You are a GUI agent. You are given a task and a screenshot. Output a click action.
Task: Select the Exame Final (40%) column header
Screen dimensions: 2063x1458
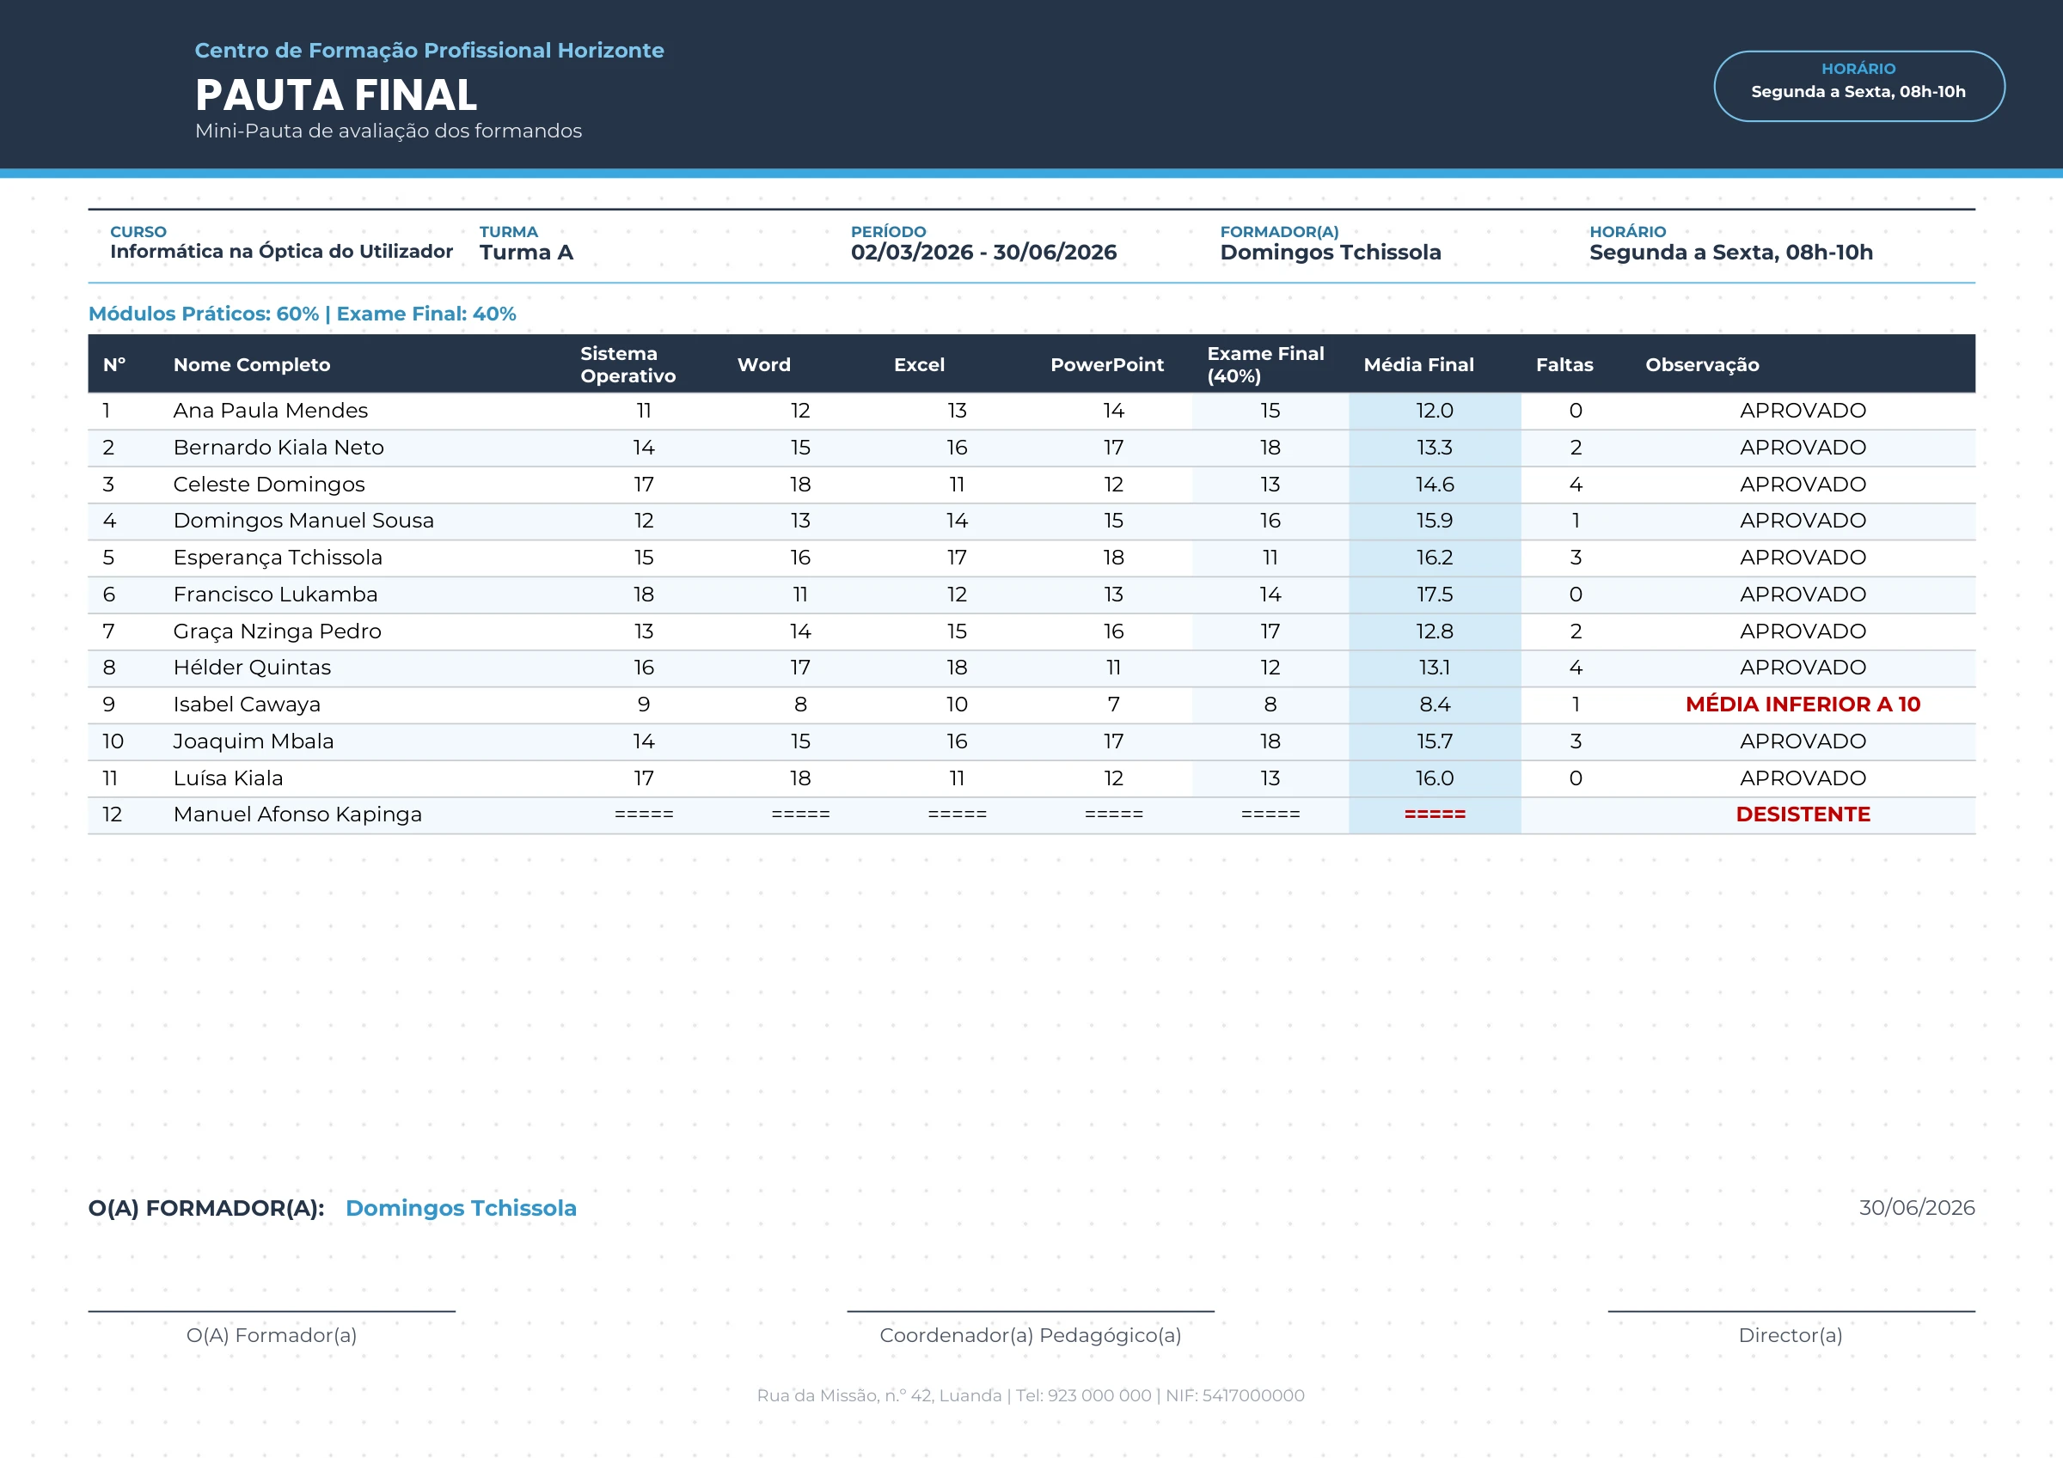[1265, 365]
